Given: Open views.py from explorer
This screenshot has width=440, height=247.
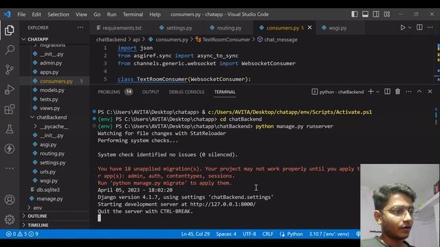Looking at the screenshot, I should pos(55,108).
